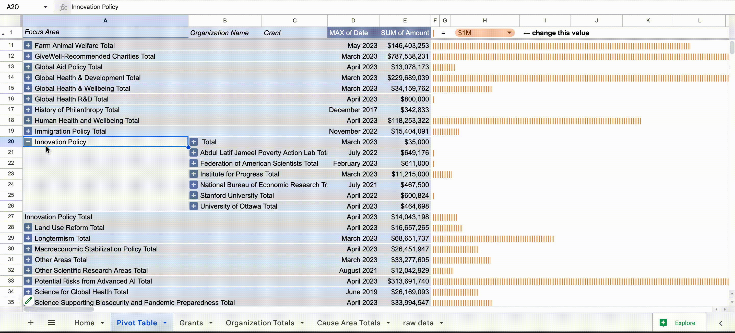Click the green pencil edit icon
735x333 pixels.
pos(28,300)
